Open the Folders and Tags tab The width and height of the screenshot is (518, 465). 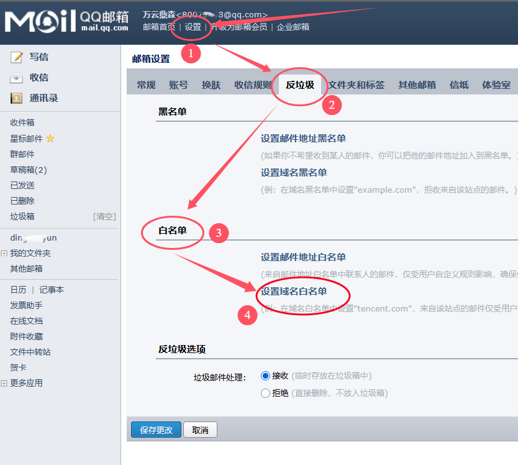tap(357, 85)
